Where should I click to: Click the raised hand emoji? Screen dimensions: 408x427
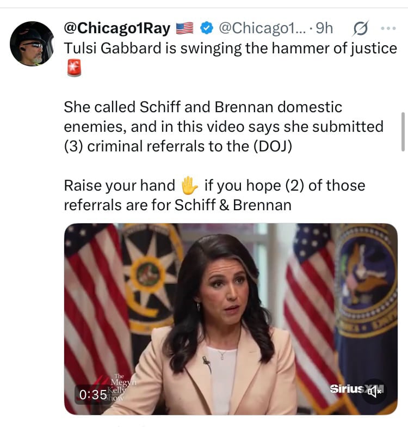[189, 186]
